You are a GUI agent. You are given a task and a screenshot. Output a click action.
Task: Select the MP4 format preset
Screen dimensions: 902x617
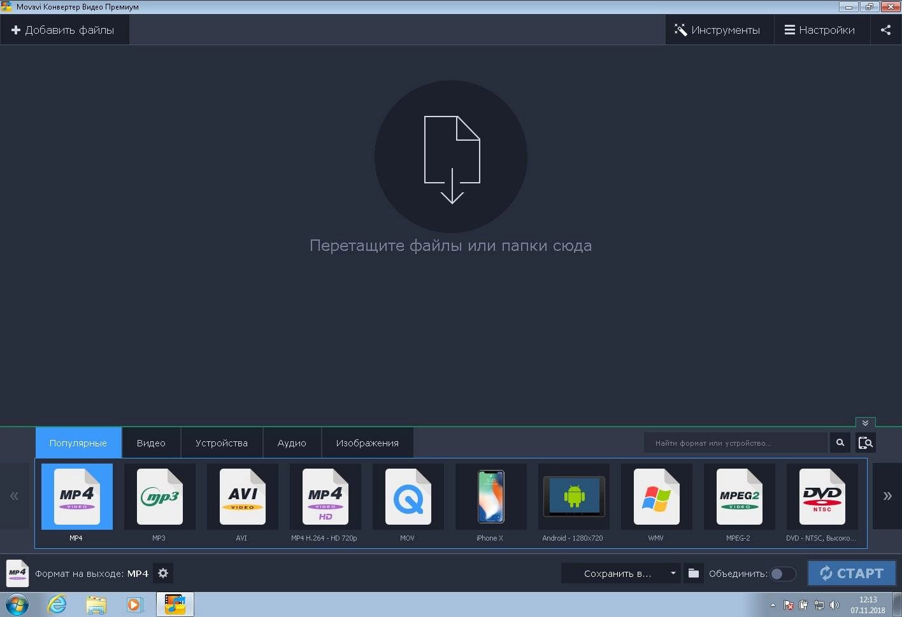77,497
